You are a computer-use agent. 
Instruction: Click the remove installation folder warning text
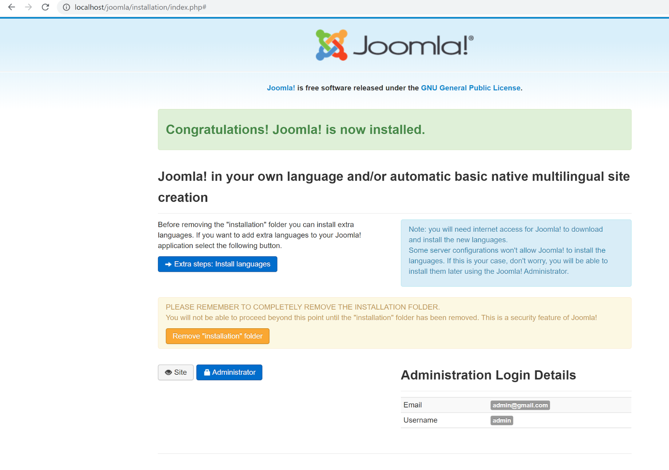click(x=381, y=312)
